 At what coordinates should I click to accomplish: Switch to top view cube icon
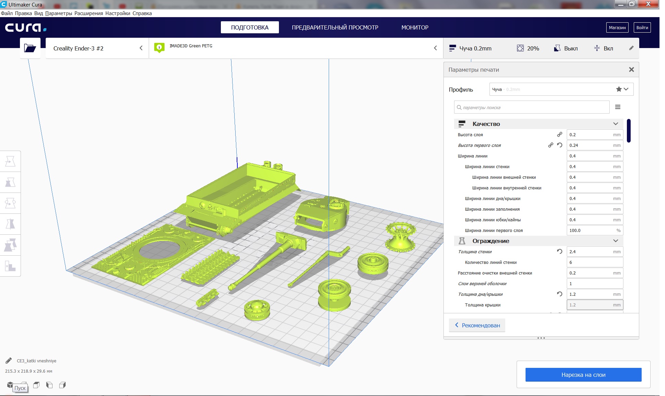36,385
